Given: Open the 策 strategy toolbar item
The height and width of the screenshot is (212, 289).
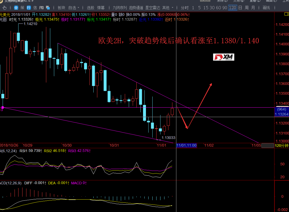Looking at the screenshot, I should tap(22, 8).
